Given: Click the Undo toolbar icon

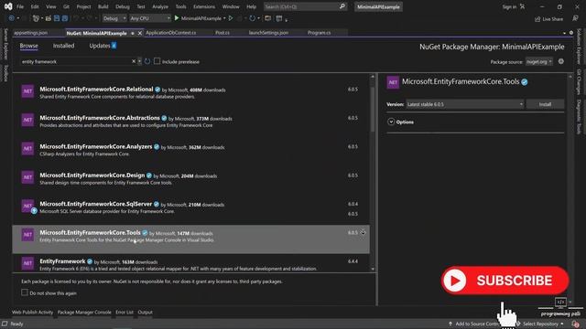Looking at the screenshot, I should click(x=76, y=18).
